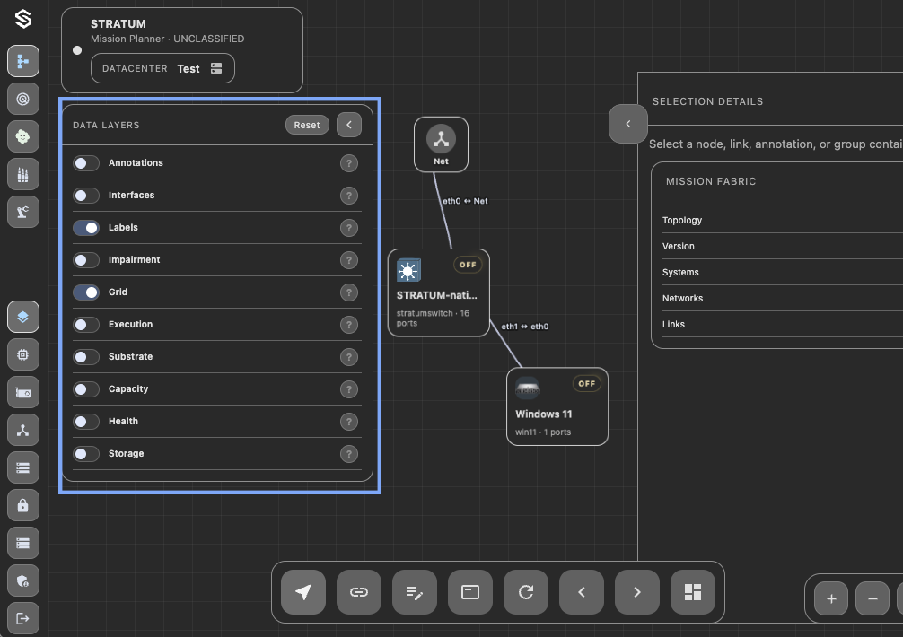Open help for Substrate layer
The image size is (903, 637).
click(x=349, y=357)
